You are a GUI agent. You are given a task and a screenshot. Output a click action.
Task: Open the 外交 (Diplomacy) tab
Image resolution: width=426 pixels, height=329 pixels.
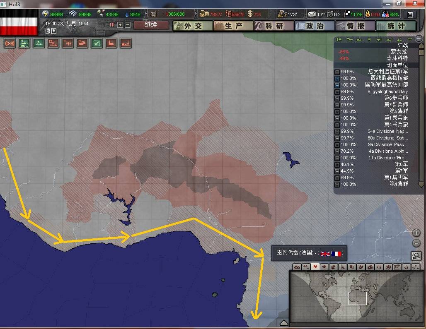tap(193, 26)
